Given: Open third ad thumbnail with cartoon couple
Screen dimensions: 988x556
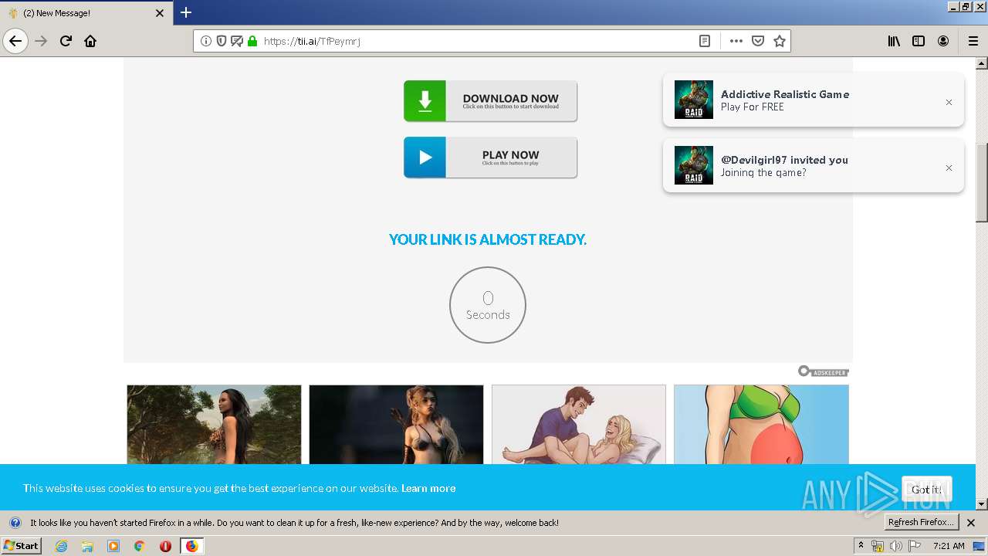Looking at the screenshot, I should point(578,425).
